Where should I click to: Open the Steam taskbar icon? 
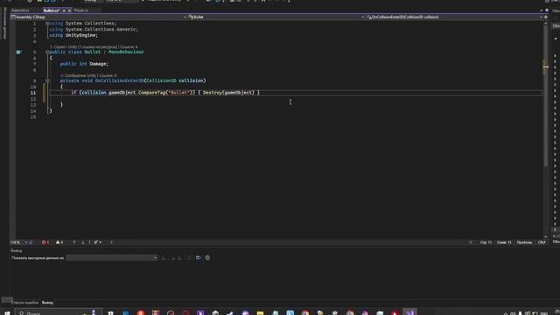point(230,312)
